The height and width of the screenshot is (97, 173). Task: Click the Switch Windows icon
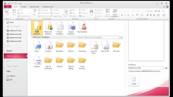click(x=115, y=11)
